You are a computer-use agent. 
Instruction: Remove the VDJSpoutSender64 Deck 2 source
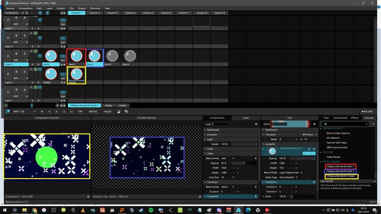[314, 149]
